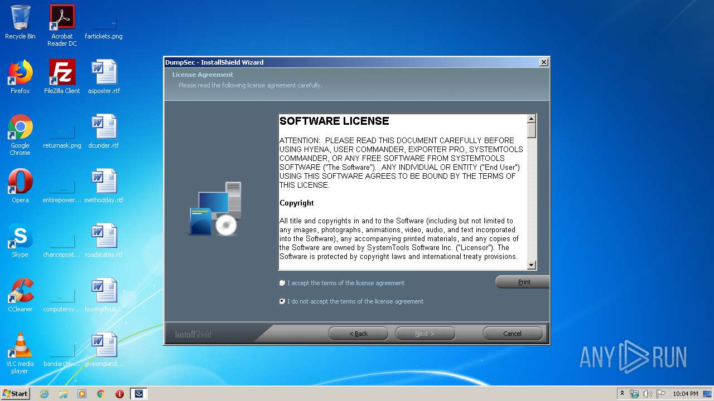Screen dimensions: 714x401
Task: Show hidden tray icons arrow
Action: click(622, 393)
